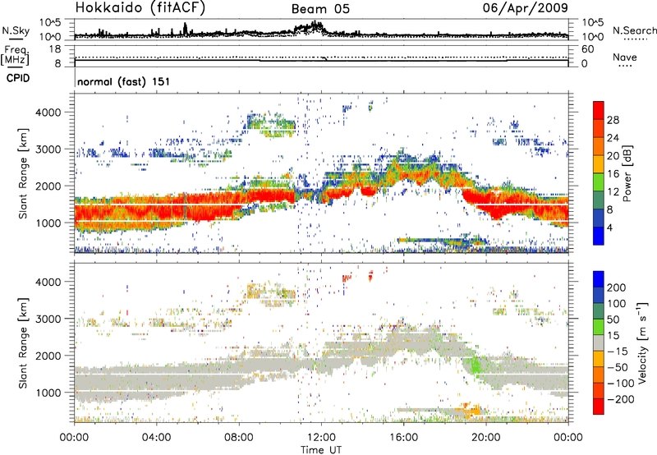Click Power colorbar yellow segment between 16 and 20

click(599, 164)
